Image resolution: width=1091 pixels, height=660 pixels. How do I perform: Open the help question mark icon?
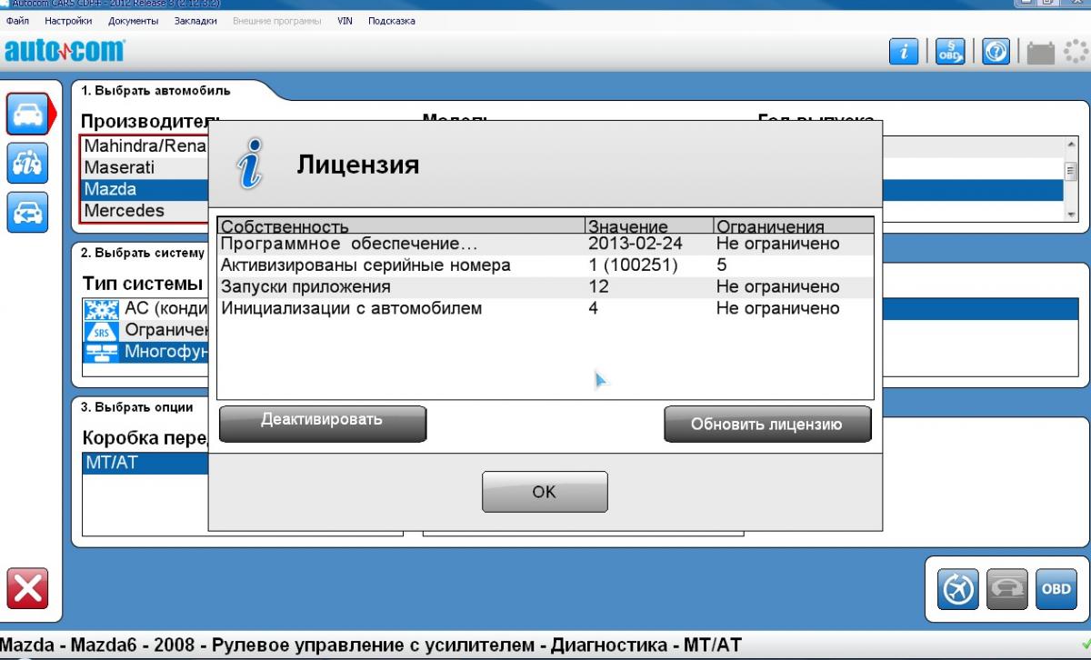tap(996, 53)
